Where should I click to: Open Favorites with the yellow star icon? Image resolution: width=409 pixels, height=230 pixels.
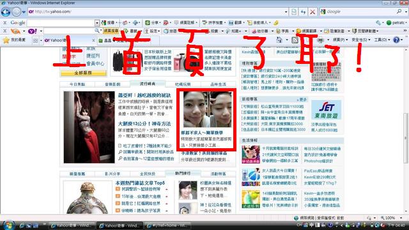pos(6,40)
